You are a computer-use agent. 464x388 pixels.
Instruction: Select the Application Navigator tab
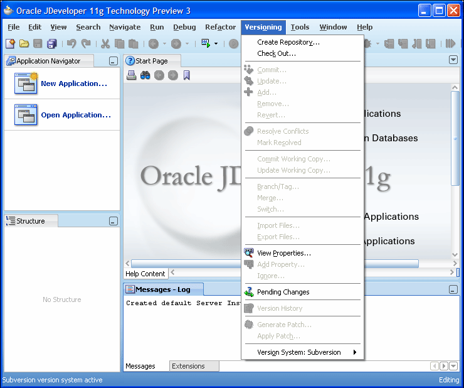pyautogui.click(x=50, y=61)
